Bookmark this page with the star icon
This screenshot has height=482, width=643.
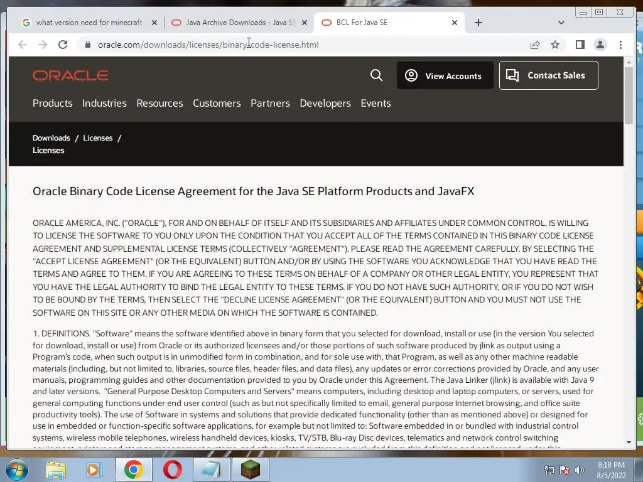pos(555,45)
